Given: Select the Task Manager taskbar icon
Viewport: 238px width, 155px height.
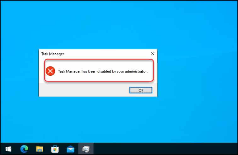Looking at the screenshot, I should click(x=86, y=149).
